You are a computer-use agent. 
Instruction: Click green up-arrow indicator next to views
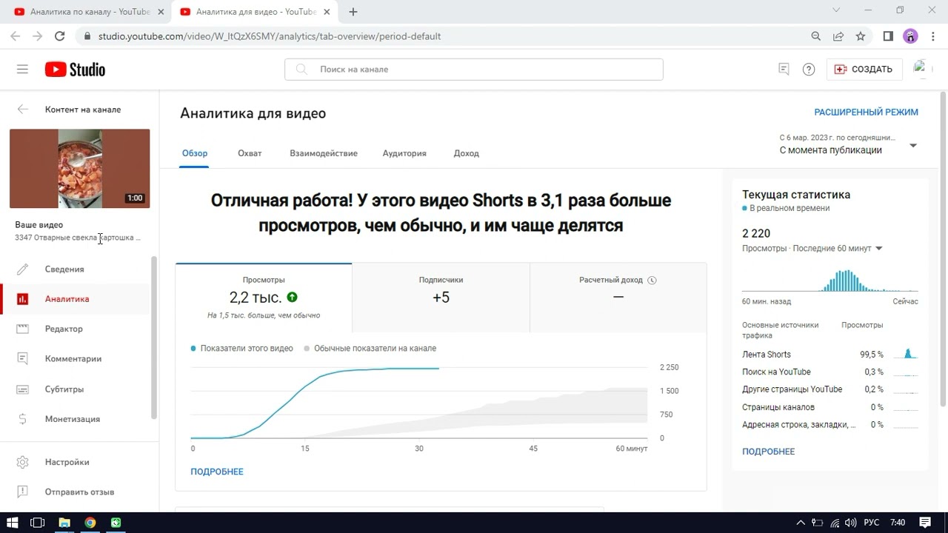[292, 297]
